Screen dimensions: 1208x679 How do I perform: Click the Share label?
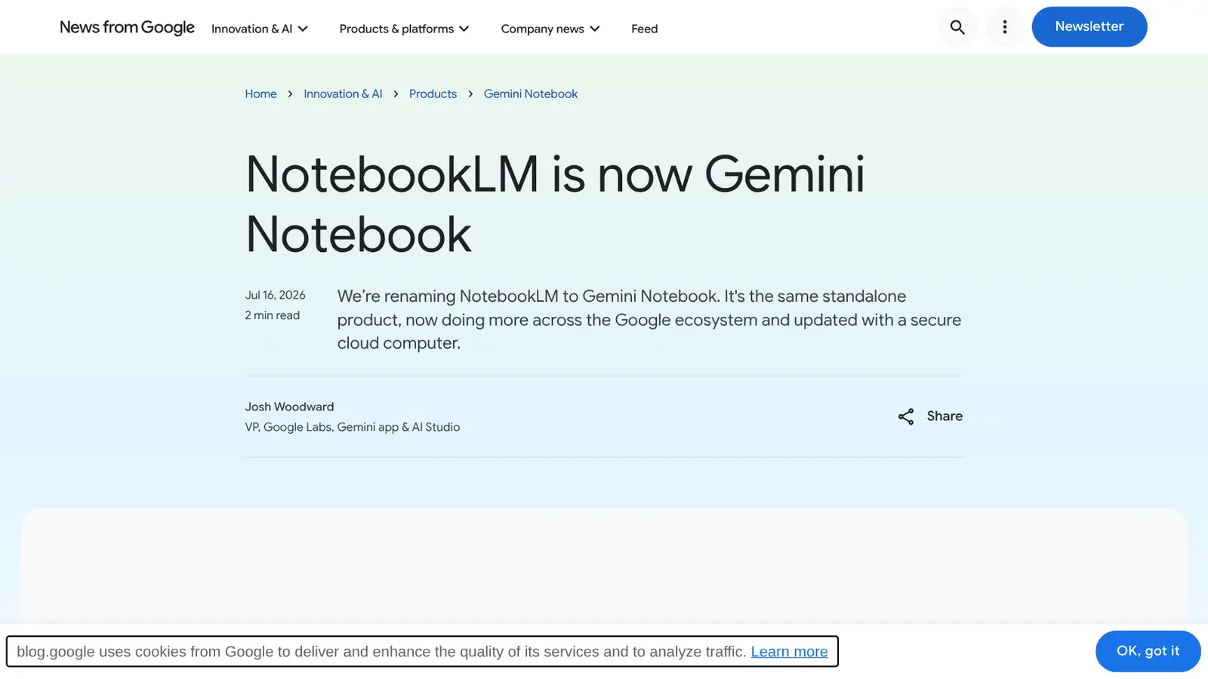pos(945,416)
